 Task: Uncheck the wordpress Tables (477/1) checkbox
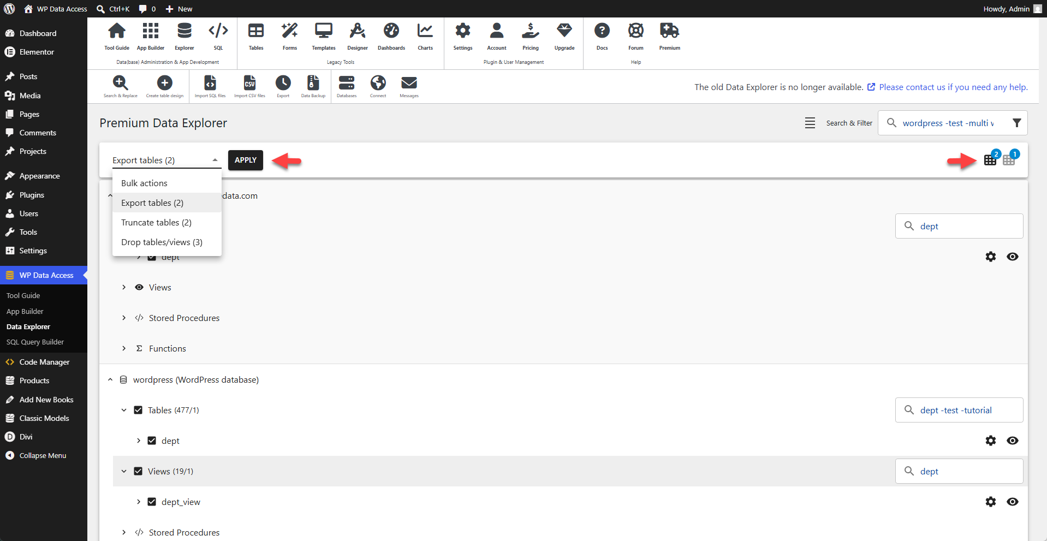(x=138, y=410)
